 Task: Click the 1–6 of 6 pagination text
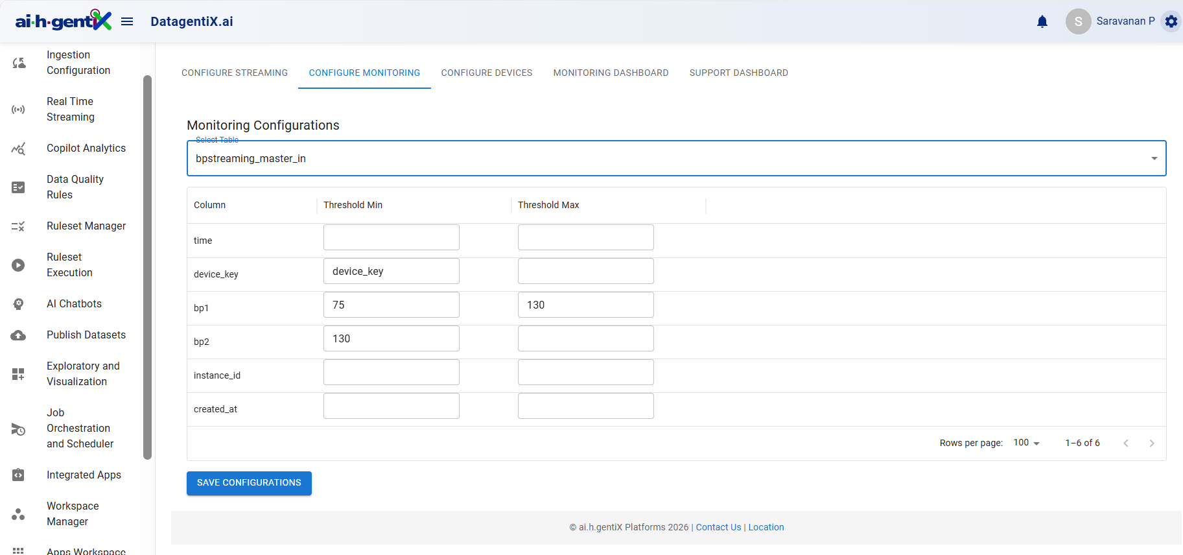click(1083, 443)
